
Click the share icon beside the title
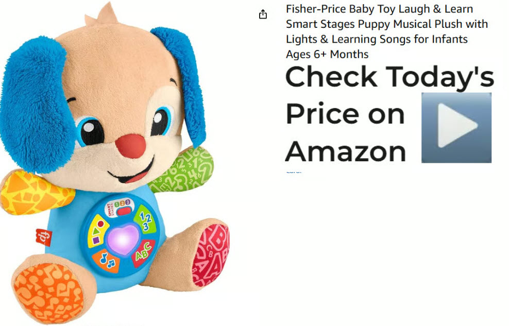point(263,14)
